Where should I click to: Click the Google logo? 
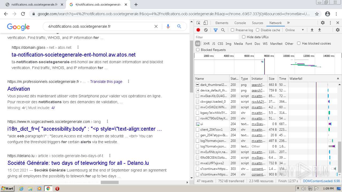(18, 27)
